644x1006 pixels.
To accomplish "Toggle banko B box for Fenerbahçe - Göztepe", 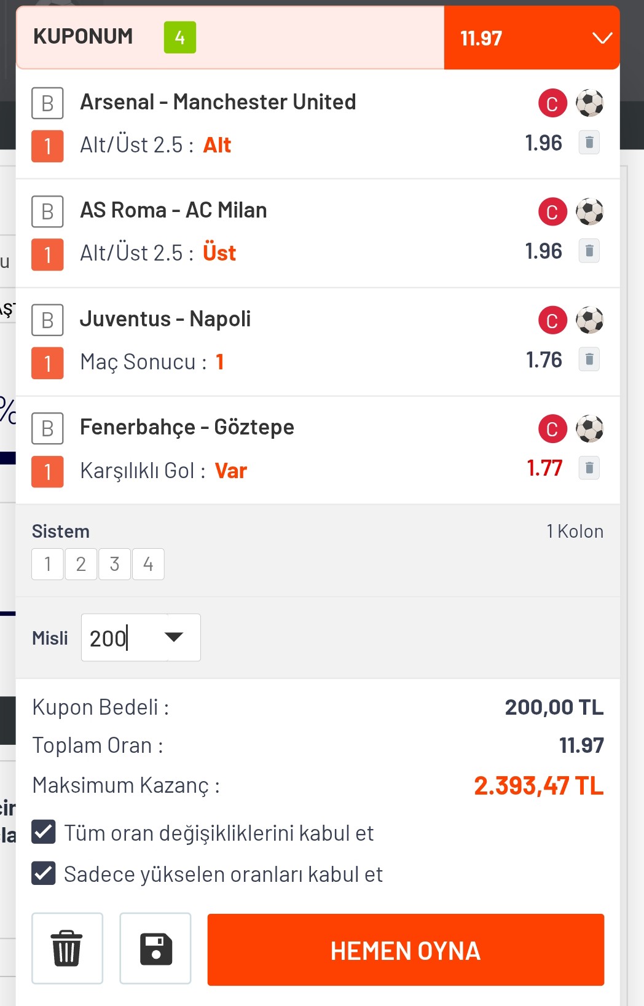I will point(47,428).
